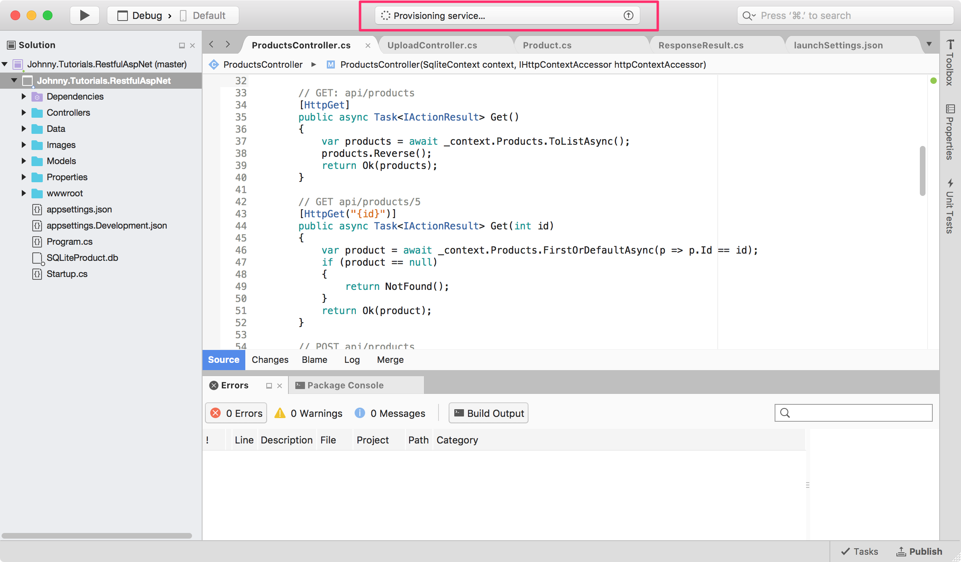The width and height of the screenshot is (961, 562).
Task: Expand the Controllers folder
Action: click(23, 112)
